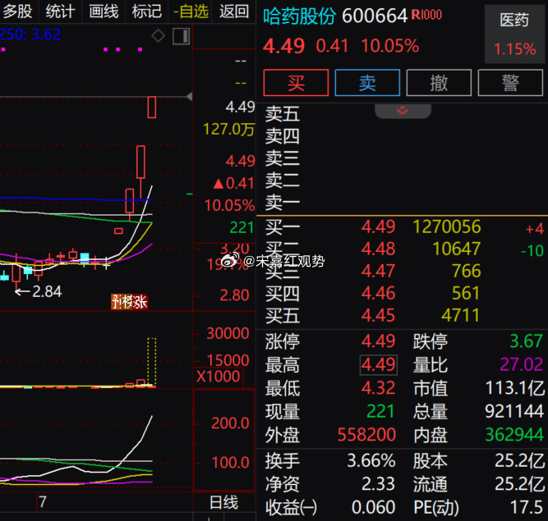Open the 标记 mark menu
The image size is (548, 521).
pos(147,11)
